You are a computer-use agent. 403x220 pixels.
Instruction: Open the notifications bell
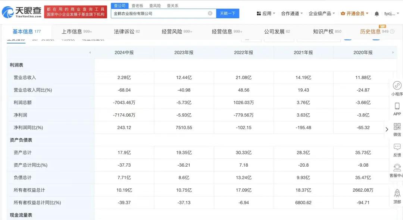click(377, 13)
